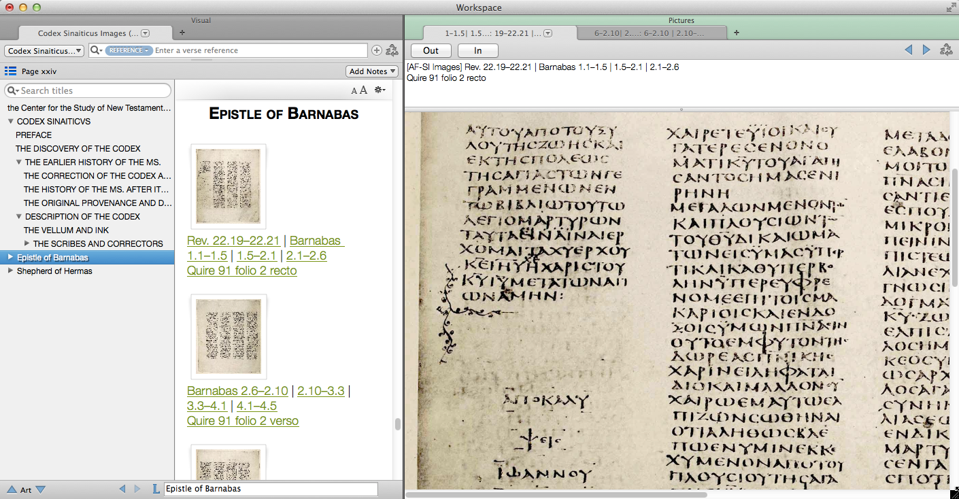
Task: Open 4.1–4.5 link
Action: pyautogui.click(x=256, y=406)
